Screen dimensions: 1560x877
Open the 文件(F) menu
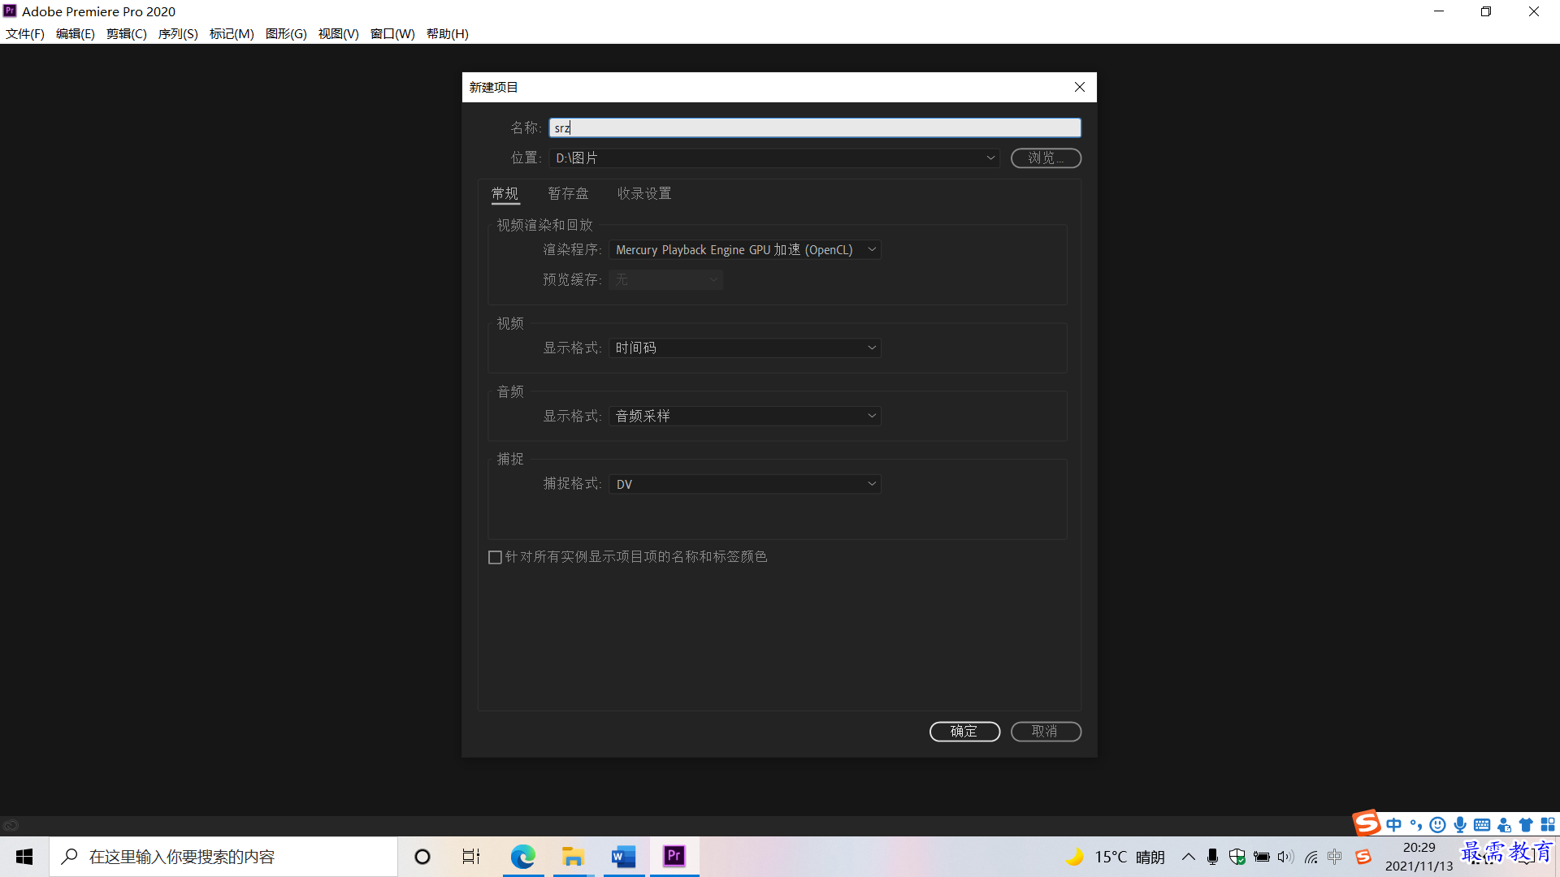click(x=24, y=33)
